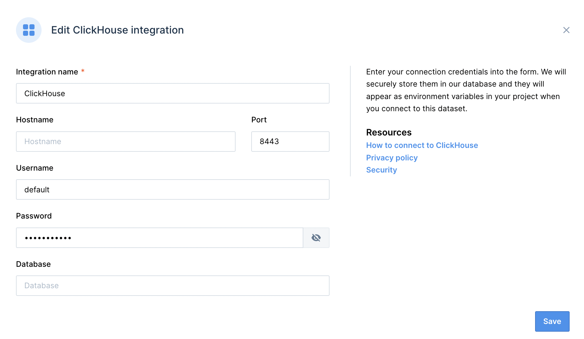Click the masked Password input field

point(160,238)
